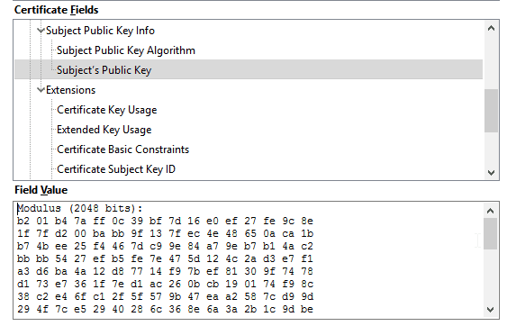Viewport: 507px width, 326px height.
Task: Click the Extensions label in tree
Action: (x=71, y=90)
